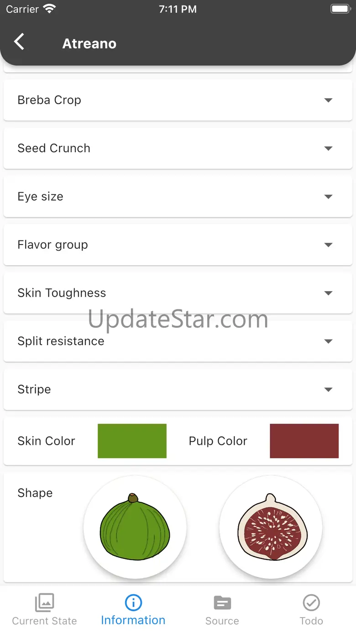Open the Current State gallery icon
Image resolution: width=356 pixels, height=634 pixels.
coord(45,602)
